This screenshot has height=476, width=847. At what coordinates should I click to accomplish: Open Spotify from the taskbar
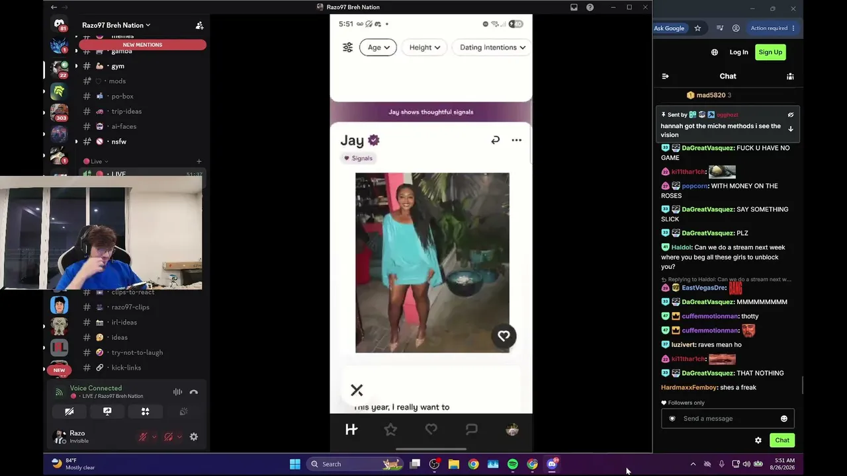[513, 464]
